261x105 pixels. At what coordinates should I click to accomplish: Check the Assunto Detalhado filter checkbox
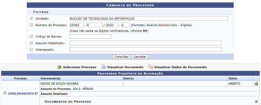coord(31,43)
